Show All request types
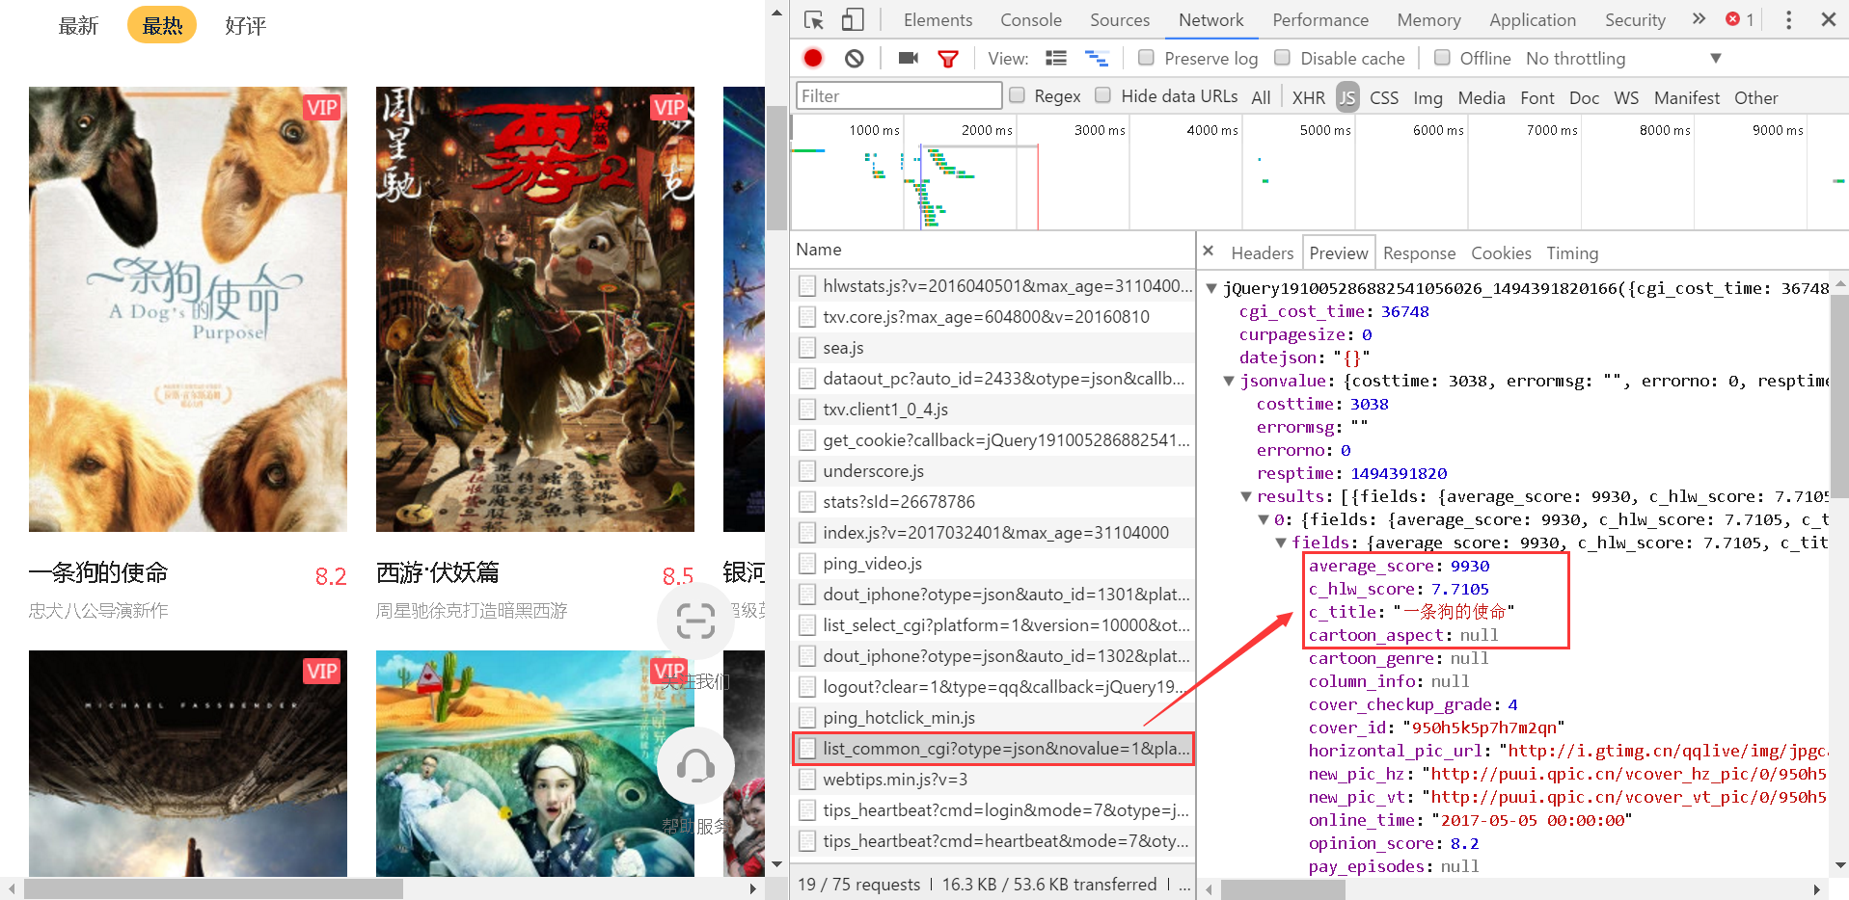The width and height of the screenshot is (1849, 900). pyautogui.click(x=1261, y=97)
